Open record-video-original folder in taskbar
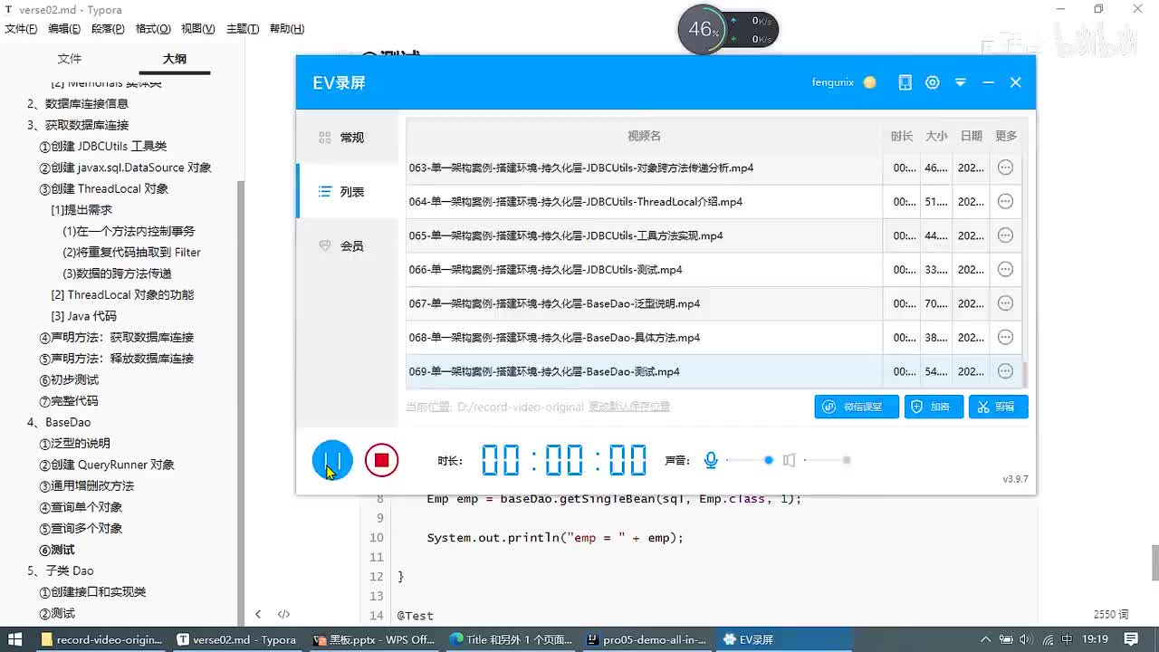The height and width of the screenshot is (652, 1159). (x=101, y=639)
